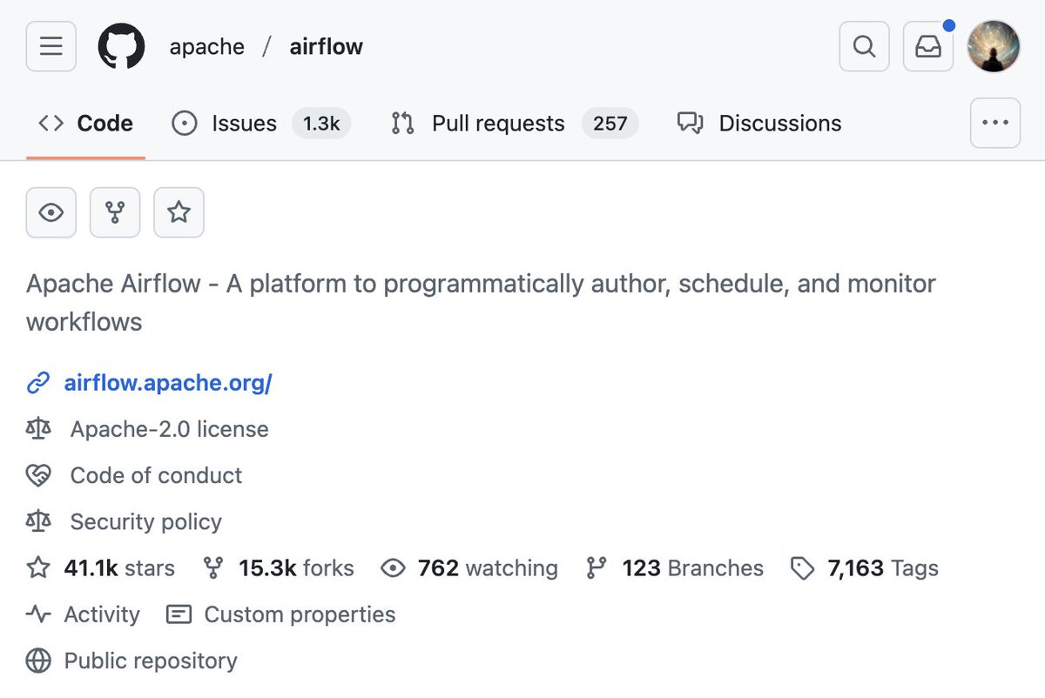Click the 257 pull requests counter badge
The width and height of the screenshot is (1045, 698).
click(x=610, y=124)
